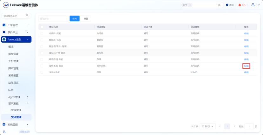
Task: Check the 中间件-账密 row checkbox
Action: point(42,34)
